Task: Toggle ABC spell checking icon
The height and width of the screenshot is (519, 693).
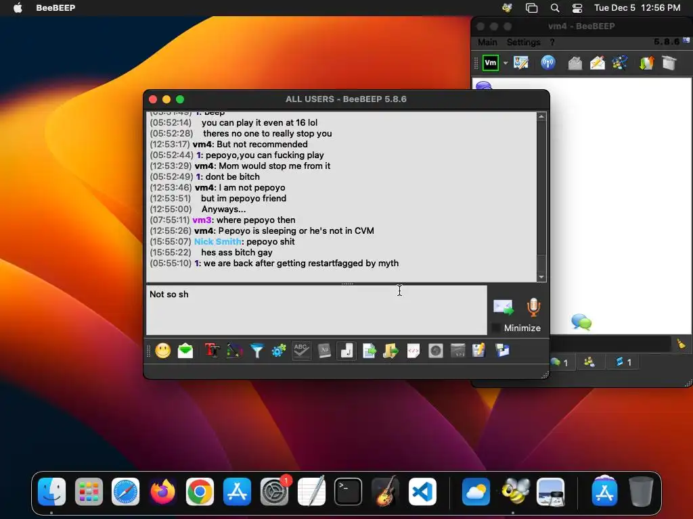Action: (x=301, y=351)
